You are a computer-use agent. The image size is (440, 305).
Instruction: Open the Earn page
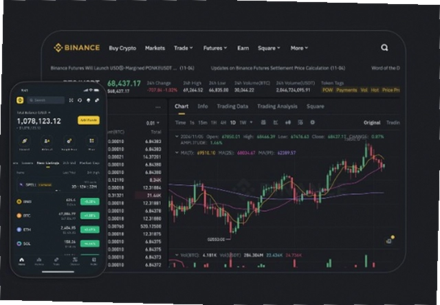[243, 48]
